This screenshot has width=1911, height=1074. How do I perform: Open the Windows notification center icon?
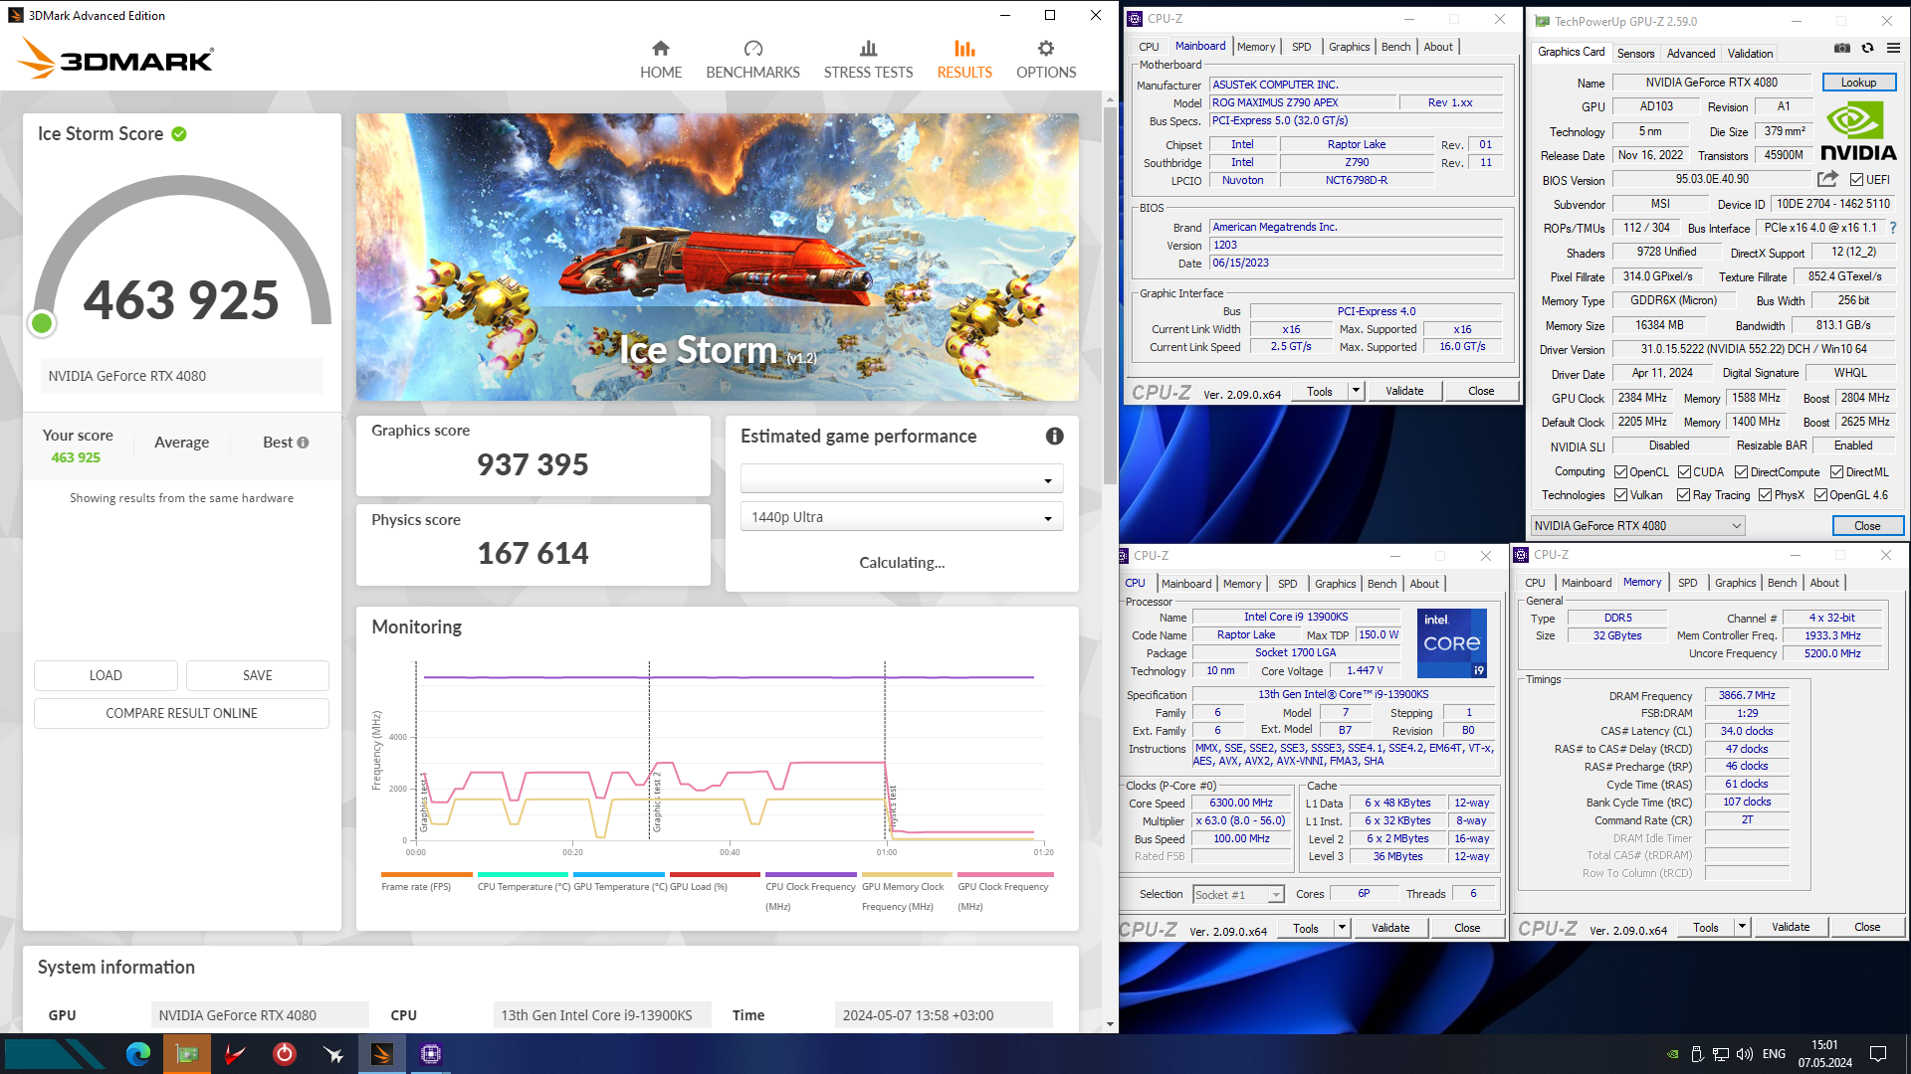click(1878, 1054)
